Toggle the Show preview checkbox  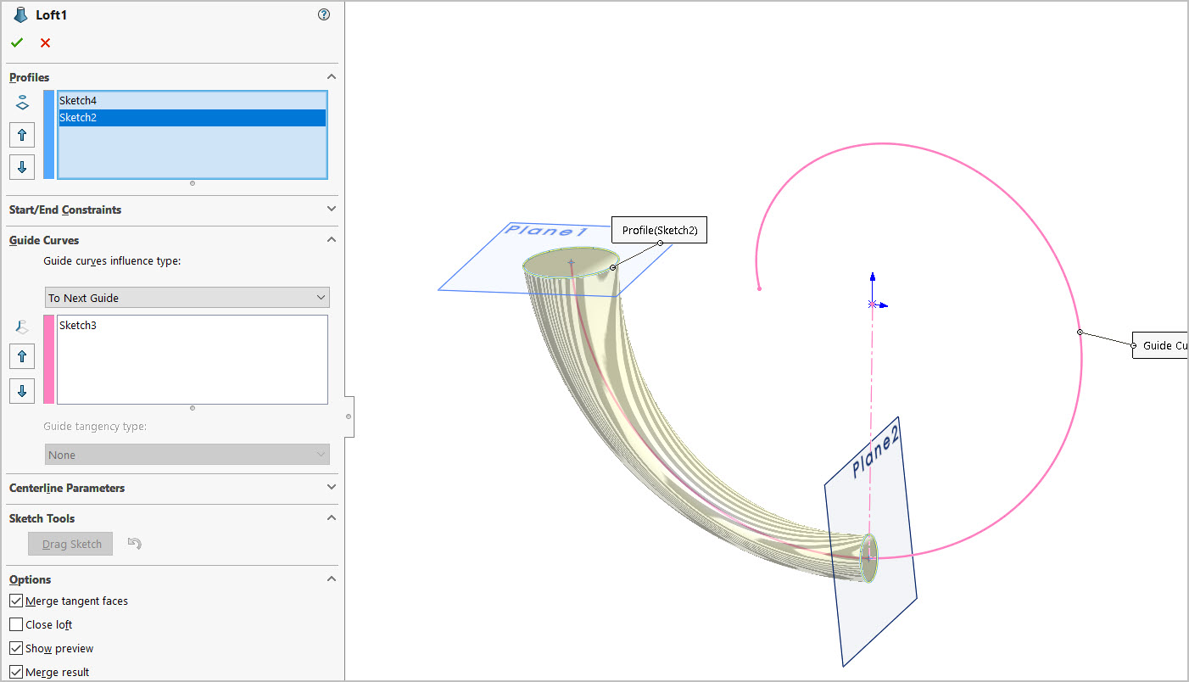16,648
